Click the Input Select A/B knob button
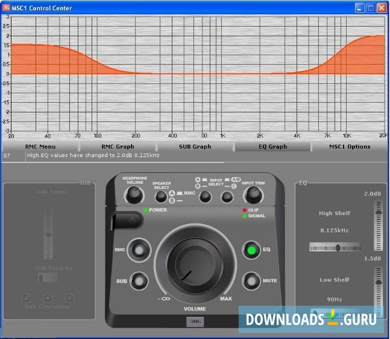390x339 pixels. (205, 196)
